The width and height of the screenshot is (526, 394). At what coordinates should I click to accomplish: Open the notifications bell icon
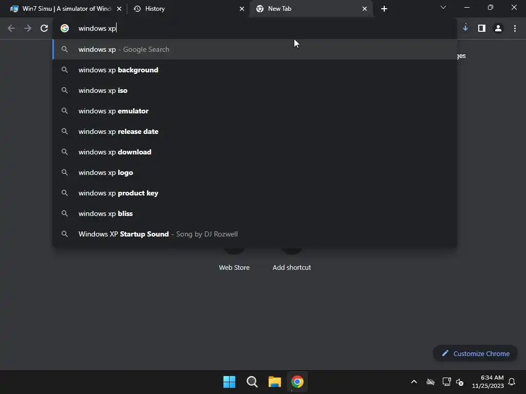pyautogui.click(x=512, y=382)
